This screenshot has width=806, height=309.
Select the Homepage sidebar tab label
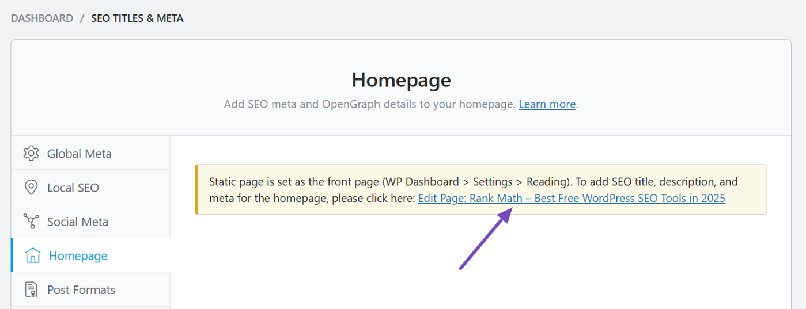78,255
